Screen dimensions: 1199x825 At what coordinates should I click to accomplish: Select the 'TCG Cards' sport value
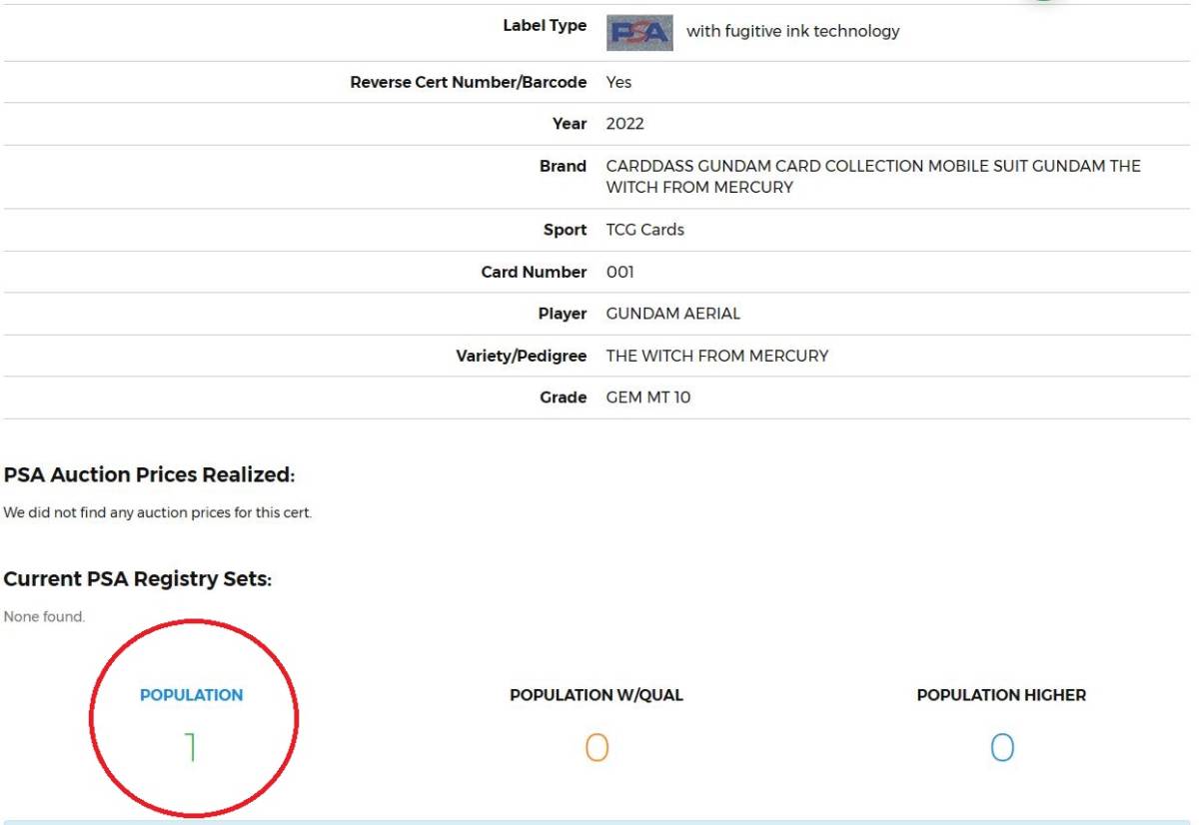(645, 230)
